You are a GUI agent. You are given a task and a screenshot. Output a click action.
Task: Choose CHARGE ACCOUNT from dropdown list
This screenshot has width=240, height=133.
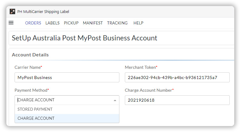click(x=67, y=118)
